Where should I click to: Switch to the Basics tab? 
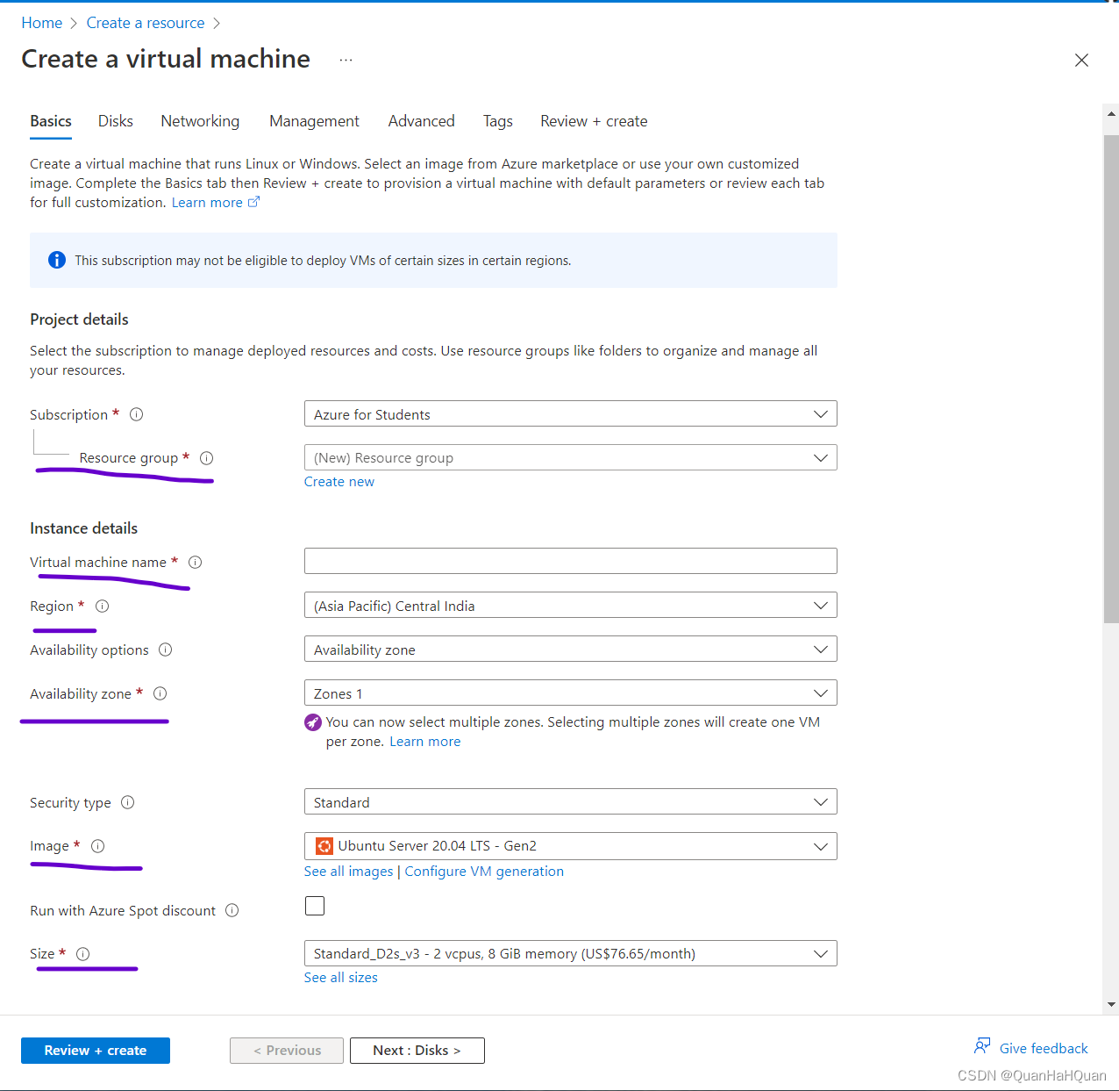51,121
